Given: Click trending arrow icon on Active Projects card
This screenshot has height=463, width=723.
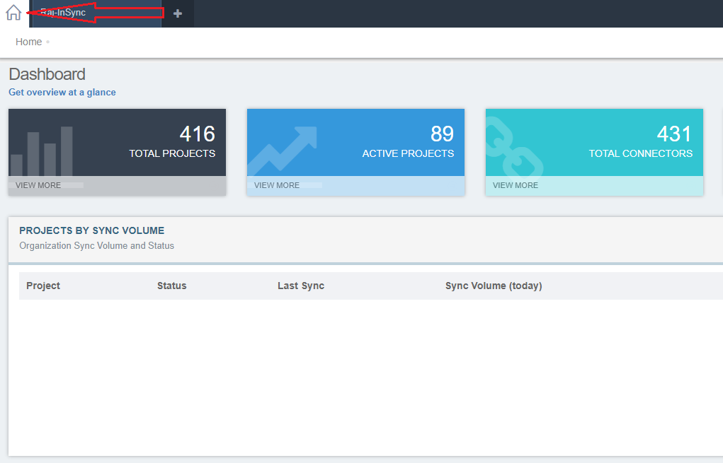Looking at the screenshot, I should pyautogui.click(x=283, y=151).
